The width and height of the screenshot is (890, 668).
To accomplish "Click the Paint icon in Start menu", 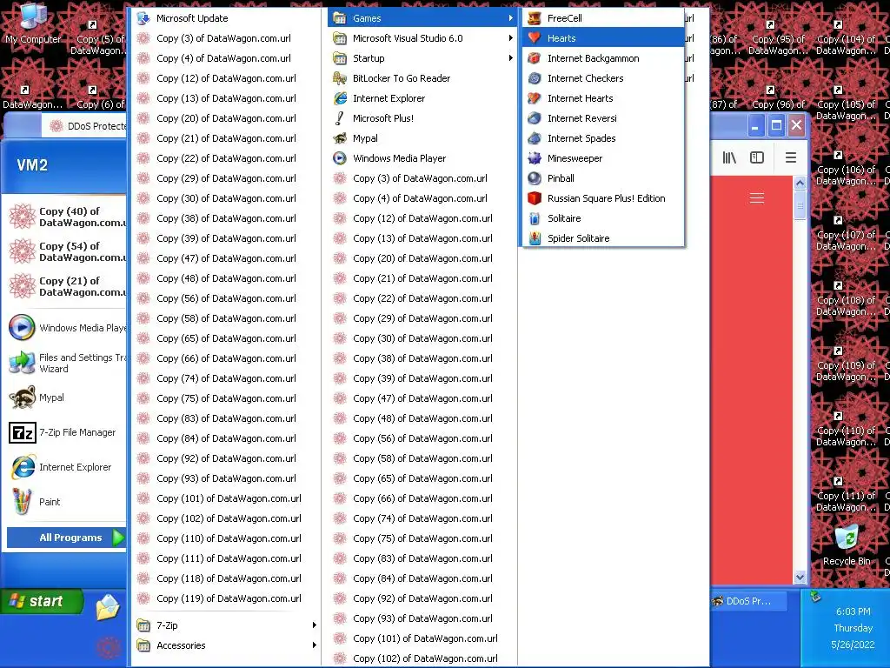I will point(23,502).
